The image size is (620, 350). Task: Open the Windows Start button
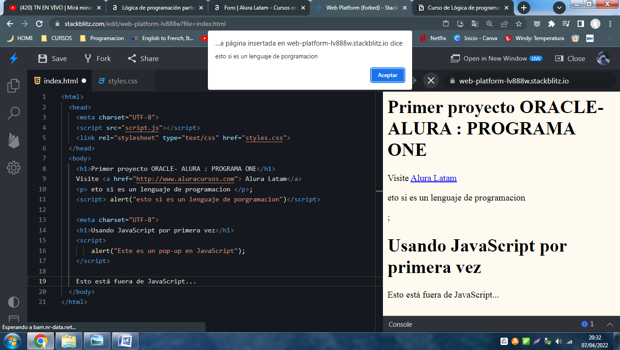tap(12, 341)
